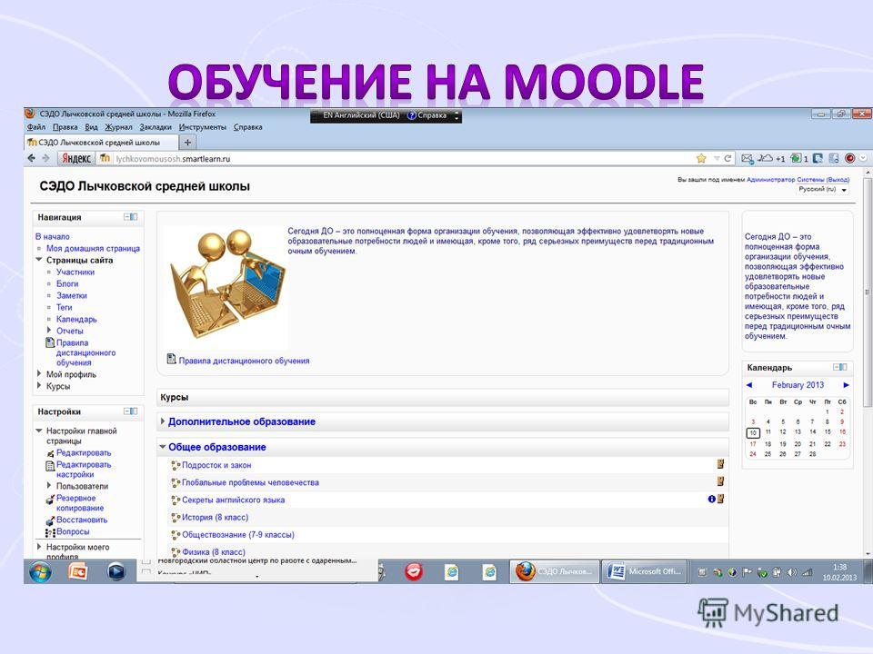Open the Windows Start button

pos(40,571)
